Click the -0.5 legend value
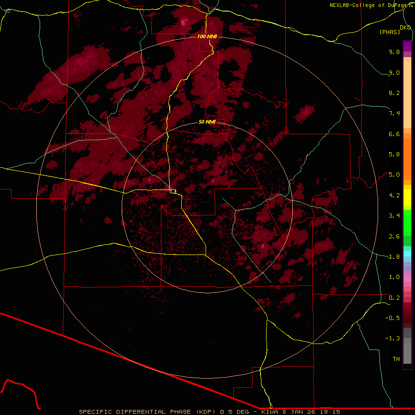Viewport: 415px width, 415px height. pos(392,318)
